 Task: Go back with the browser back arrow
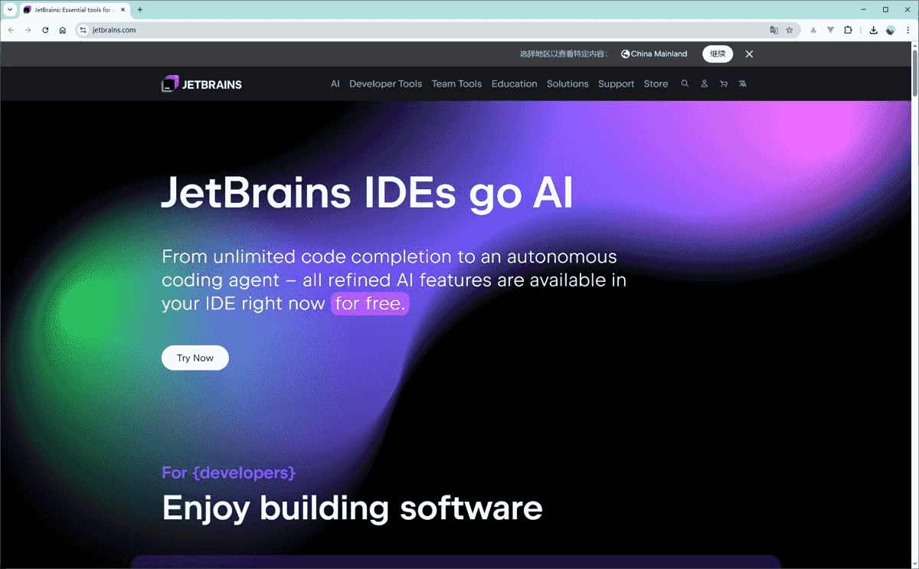[11, 30]
